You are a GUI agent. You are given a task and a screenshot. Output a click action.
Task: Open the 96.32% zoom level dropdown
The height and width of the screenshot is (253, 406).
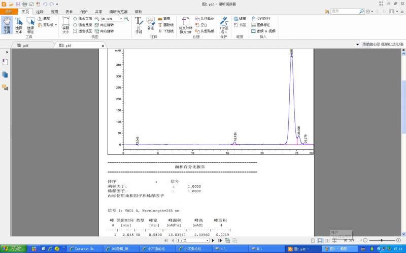(x=121, y=19)
